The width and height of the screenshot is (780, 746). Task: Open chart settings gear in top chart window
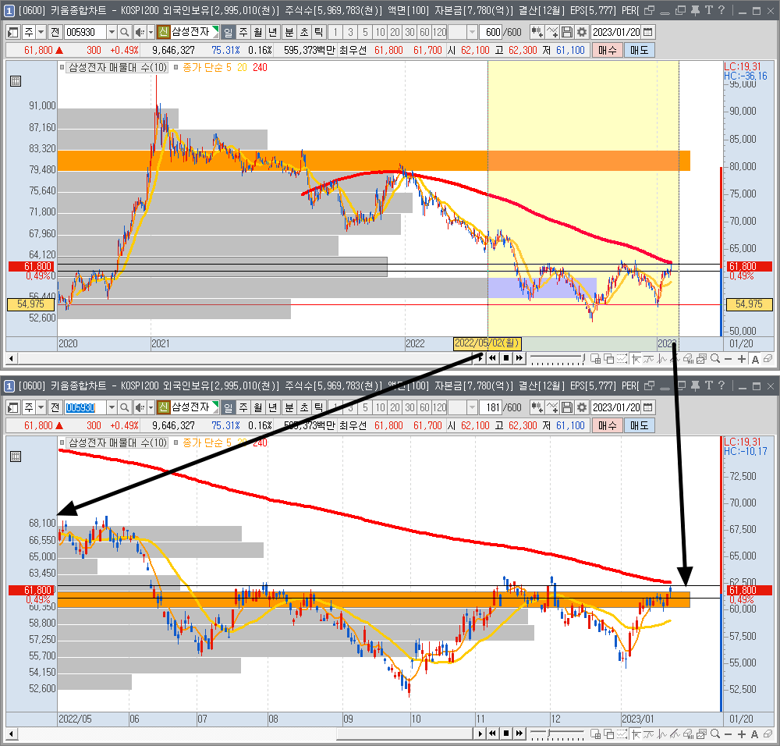582,32
